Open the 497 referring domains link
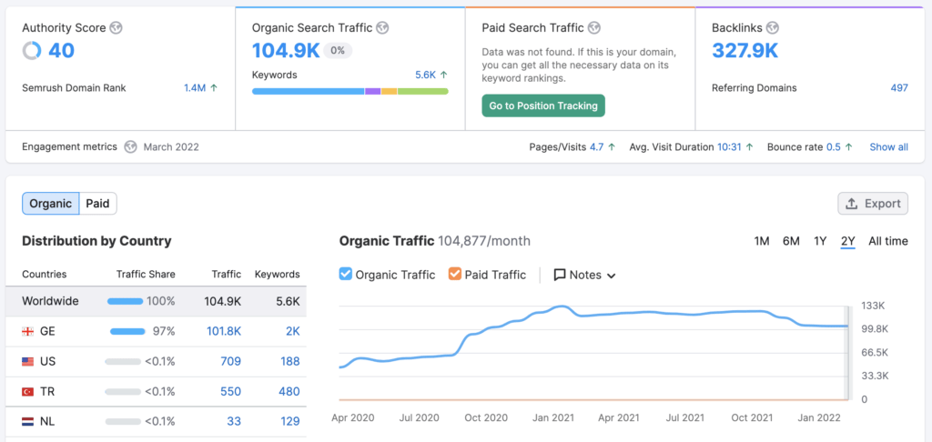The image size is (932, 442). pos(898,88)
